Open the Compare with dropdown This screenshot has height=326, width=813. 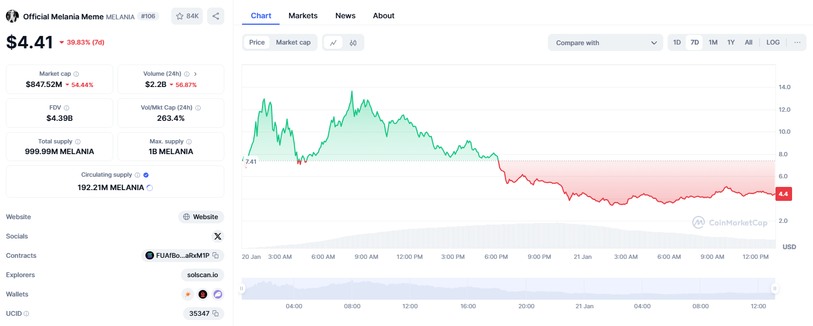click(x=605, y=42)
